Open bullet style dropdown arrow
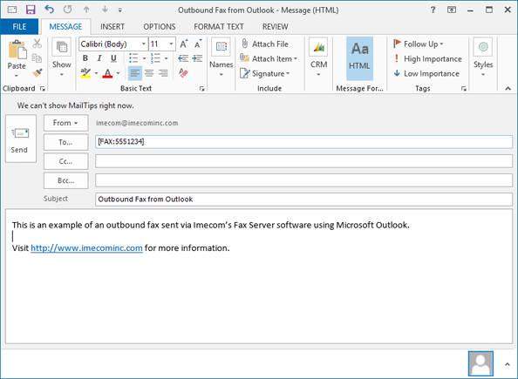Screen dimensions: 518x379 [x=145, y=58]
